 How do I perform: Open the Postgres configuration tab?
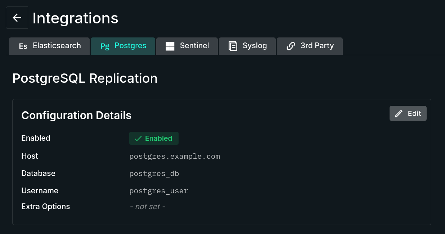tap(123, 46)
